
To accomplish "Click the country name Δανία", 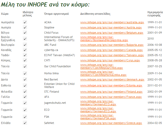I will coord(4,80).
